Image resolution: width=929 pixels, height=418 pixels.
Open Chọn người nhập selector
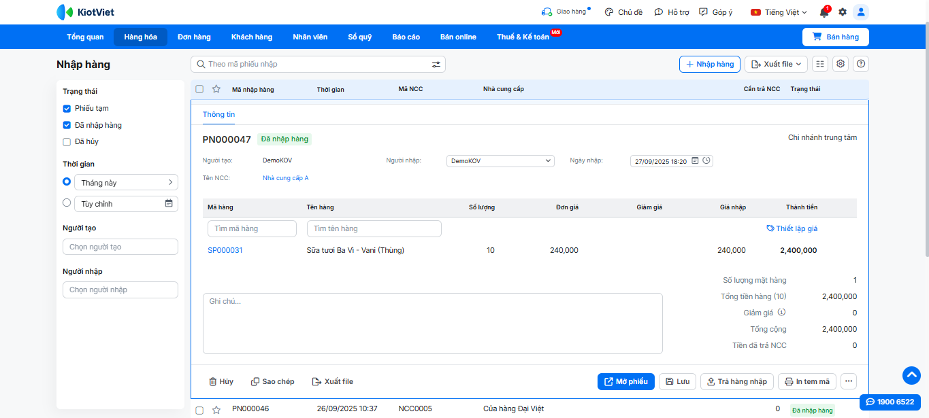point(120,290)
